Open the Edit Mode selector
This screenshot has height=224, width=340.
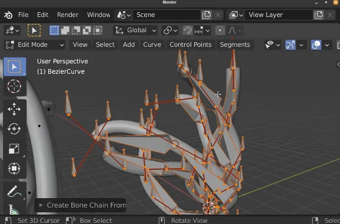tap(34, 45)
